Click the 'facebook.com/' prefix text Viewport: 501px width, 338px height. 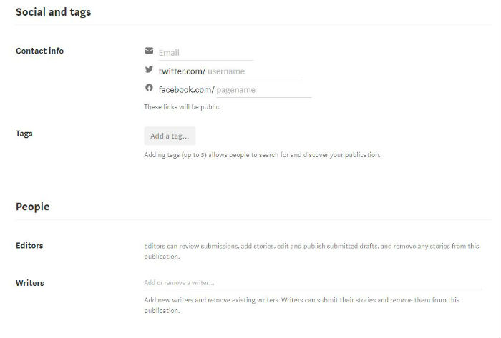(186, 90)
